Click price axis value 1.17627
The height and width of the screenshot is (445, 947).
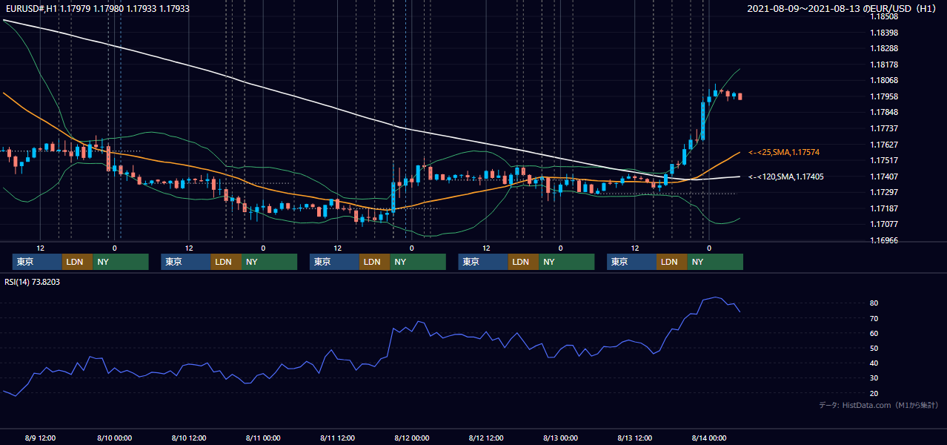[884, 145]
